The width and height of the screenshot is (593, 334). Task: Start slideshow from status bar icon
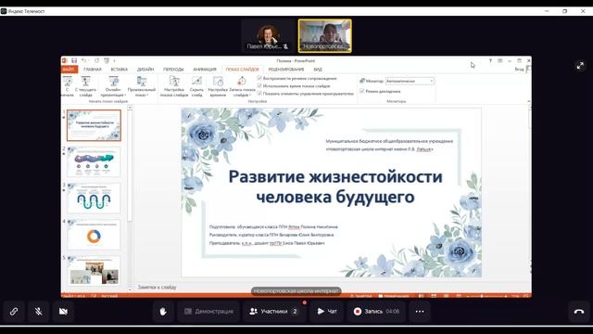coord(459,296)
